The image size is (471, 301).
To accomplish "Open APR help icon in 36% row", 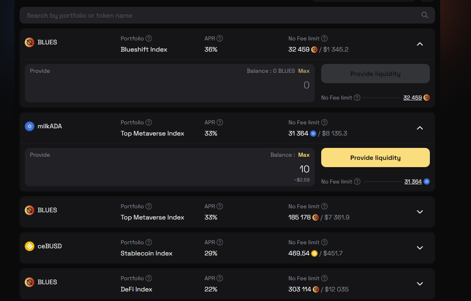I will pos(220,38).
